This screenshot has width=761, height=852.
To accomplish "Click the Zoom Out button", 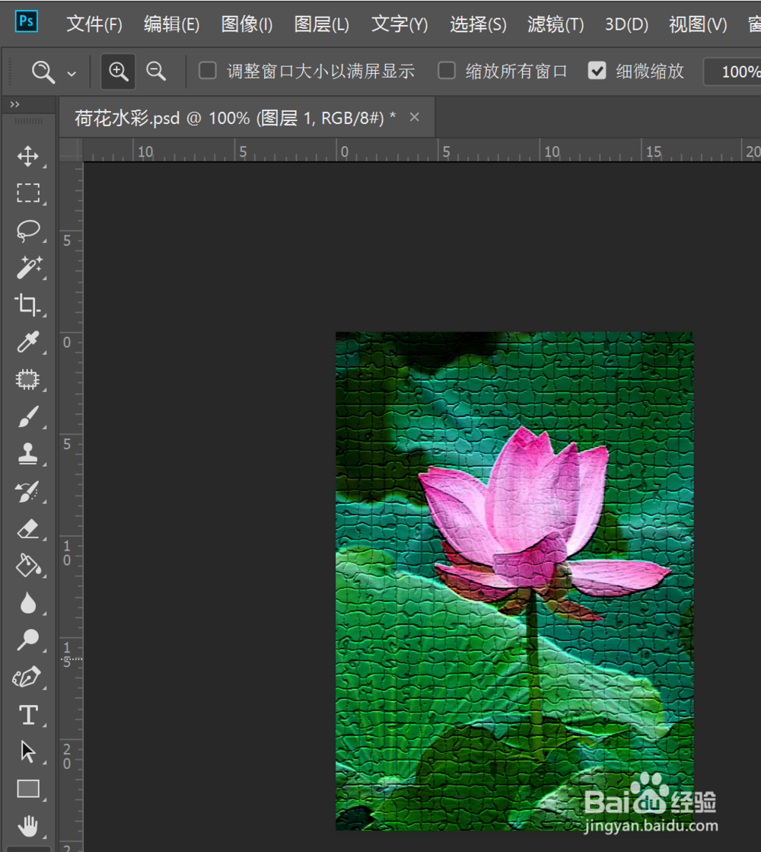I will tap(156, 70).
